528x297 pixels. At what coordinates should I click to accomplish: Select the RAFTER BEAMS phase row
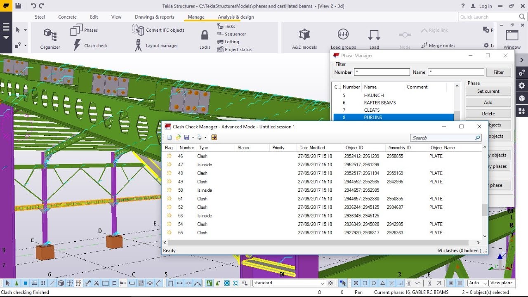pyautogui.click(x=393, y=103)
